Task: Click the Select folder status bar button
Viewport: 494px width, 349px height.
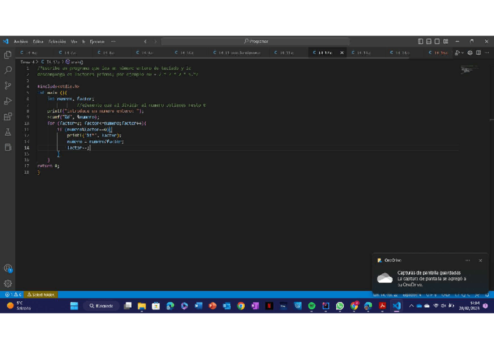Action: point(41,295)
